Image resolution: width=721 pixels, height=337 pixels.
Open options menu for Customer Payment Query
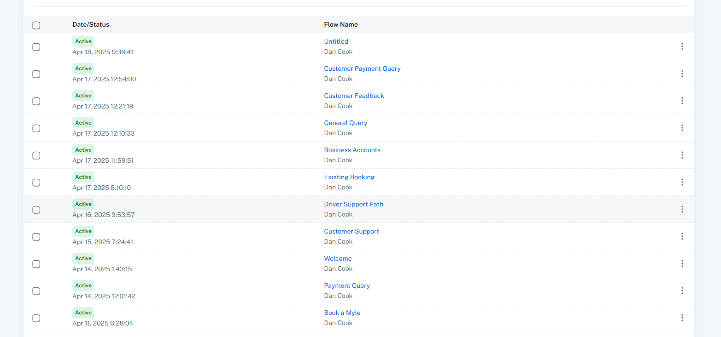[682, 74]
